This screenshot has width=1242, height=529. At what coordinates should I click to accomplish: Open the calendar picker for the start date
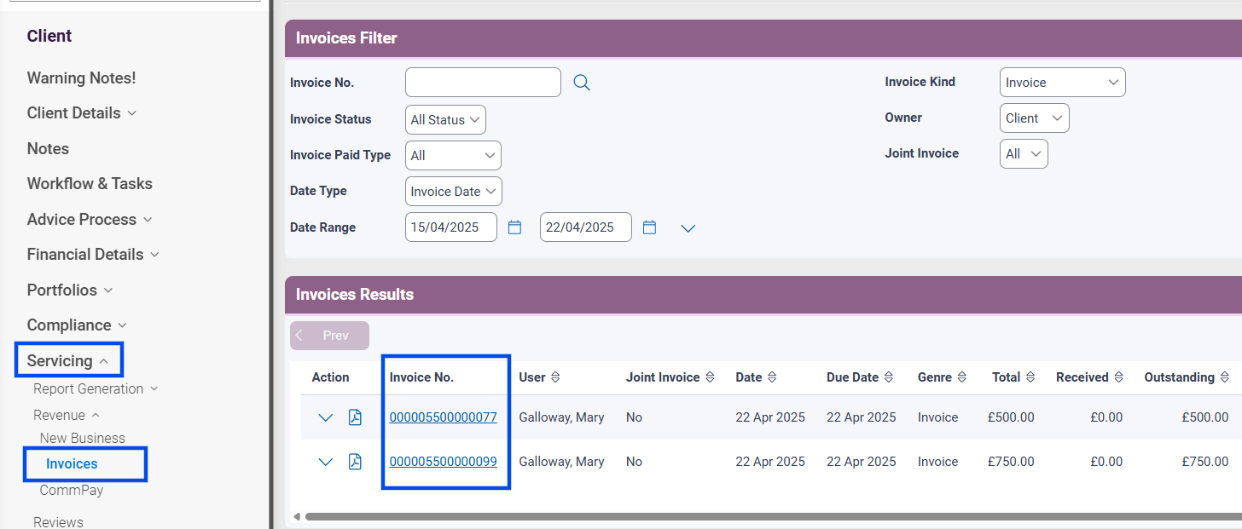[x=514, y=227]
